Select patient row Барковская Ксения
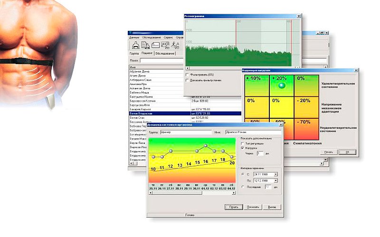 pyautogui.click(x=185, y=101)
